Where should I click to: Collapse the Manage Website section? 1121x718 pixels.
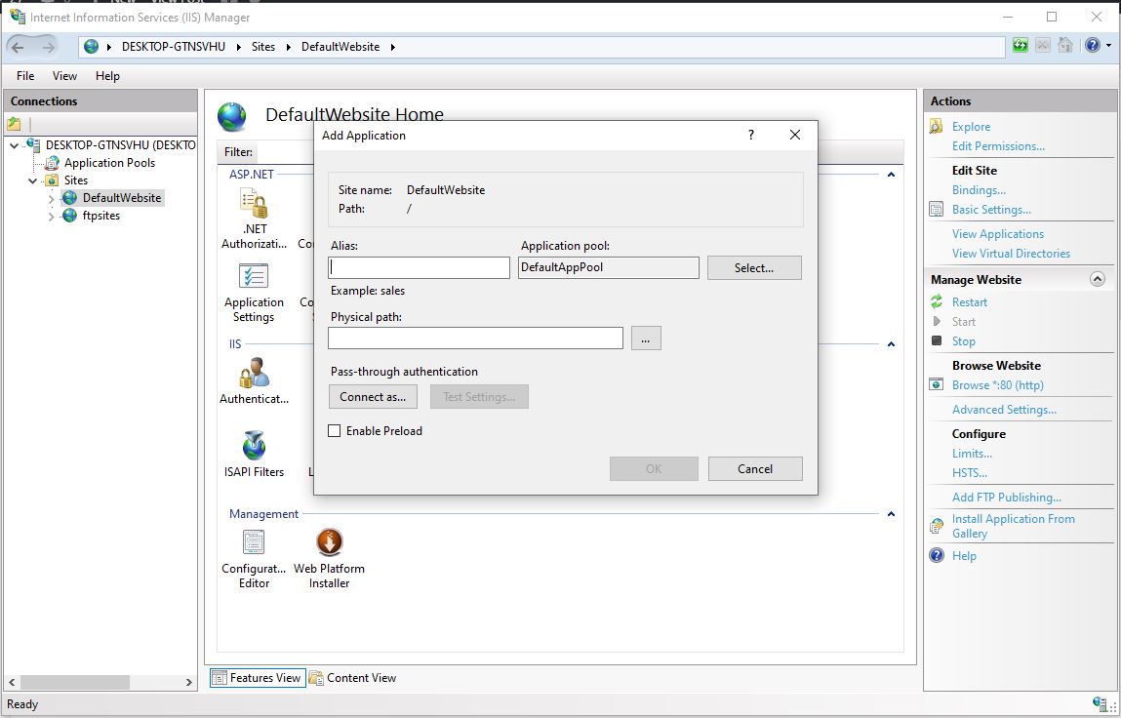point(1097,279)
